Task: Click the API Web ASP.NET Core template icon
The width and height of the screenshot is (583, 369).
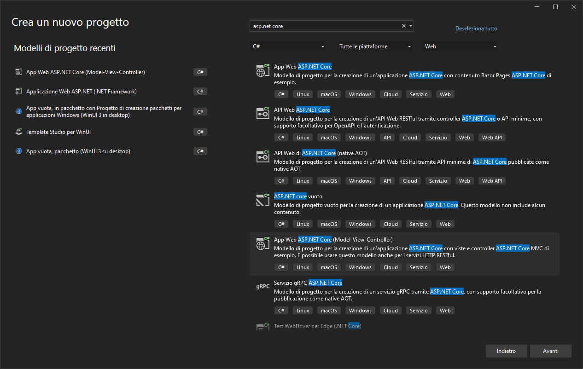Action: pyautogui.click(x=262, y=113)
